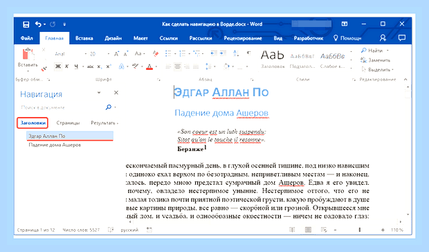Open the Выделить dropdown
Image resolution: width=429 pixels, height=252 pixels.
click(377, 70)
